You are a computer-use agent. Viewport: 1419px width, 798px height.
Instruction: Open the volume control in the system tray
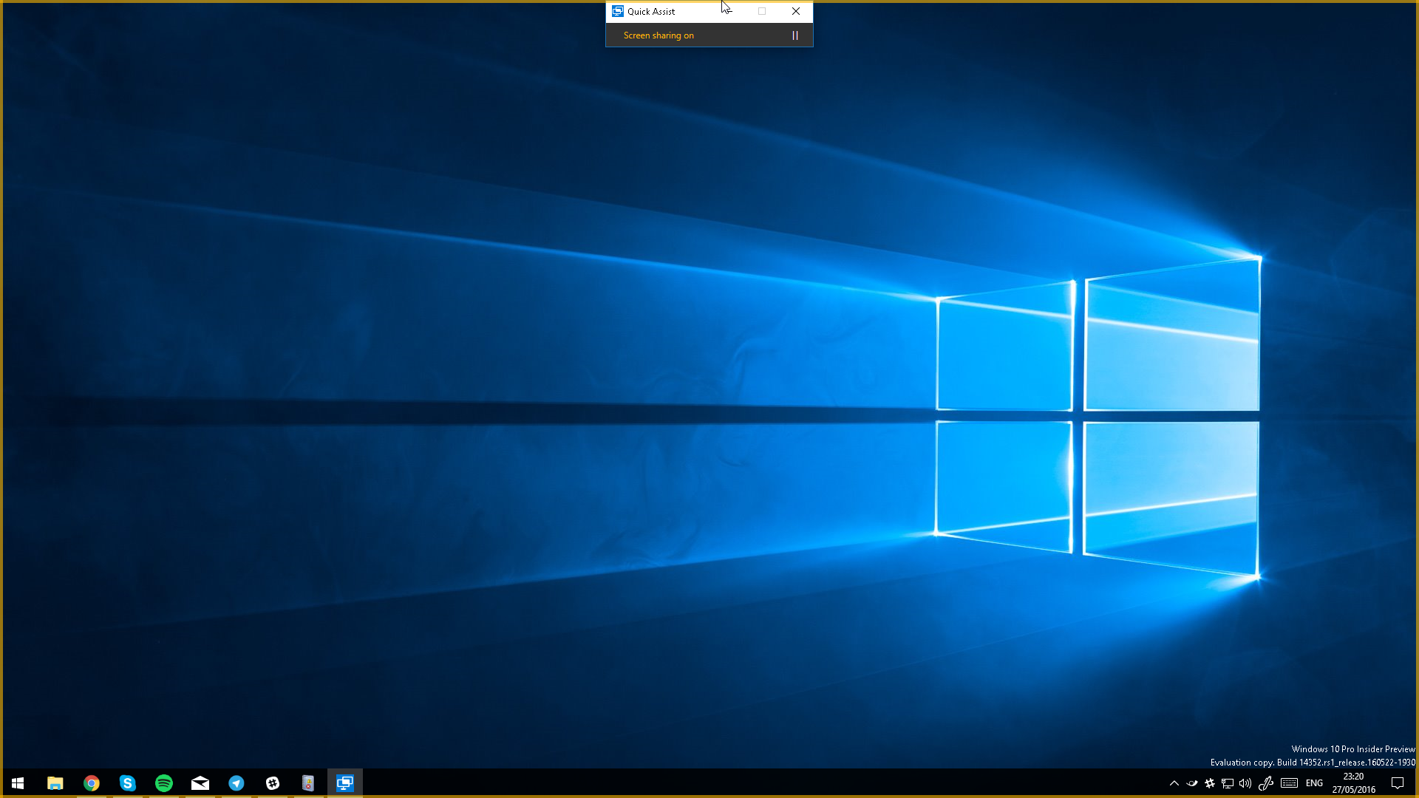tap(1245, 783)
